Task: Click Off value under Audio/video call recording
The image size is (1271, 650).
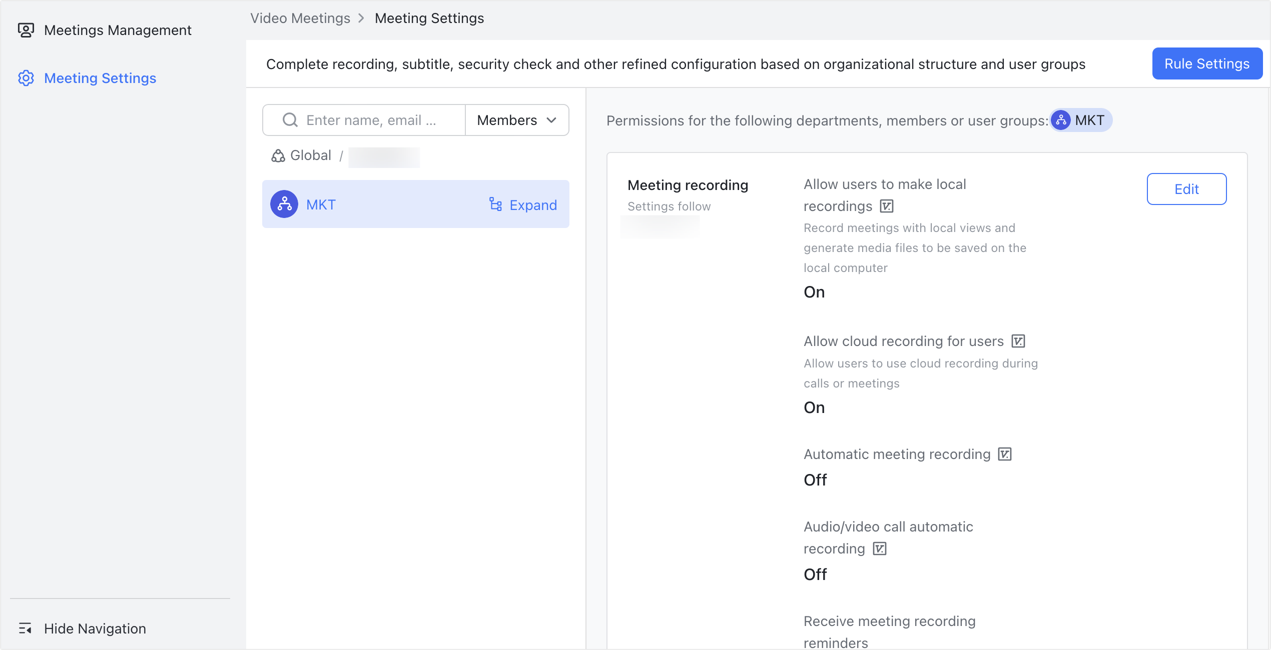Action: pyautogui.click(x=815, y=574)
